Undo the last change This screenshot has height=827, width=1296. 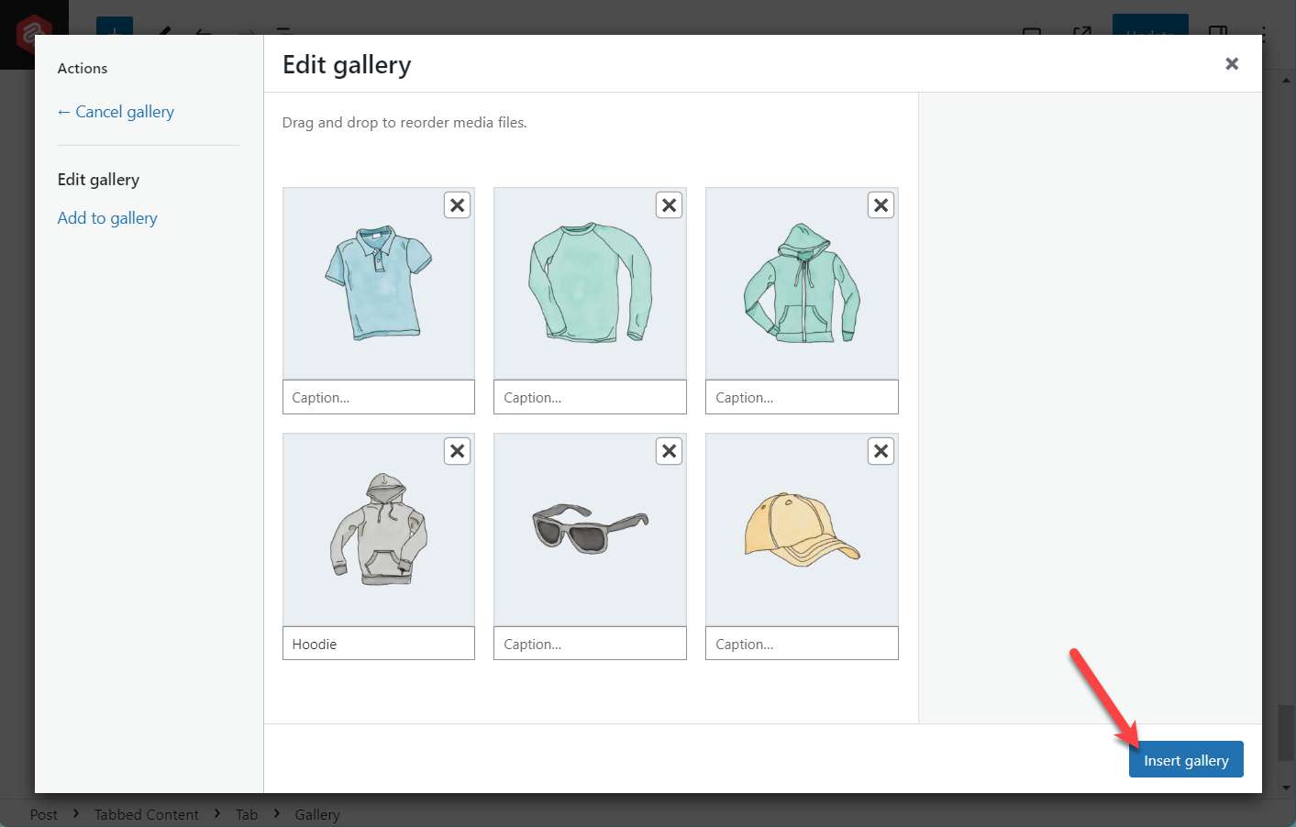[203, 32]
